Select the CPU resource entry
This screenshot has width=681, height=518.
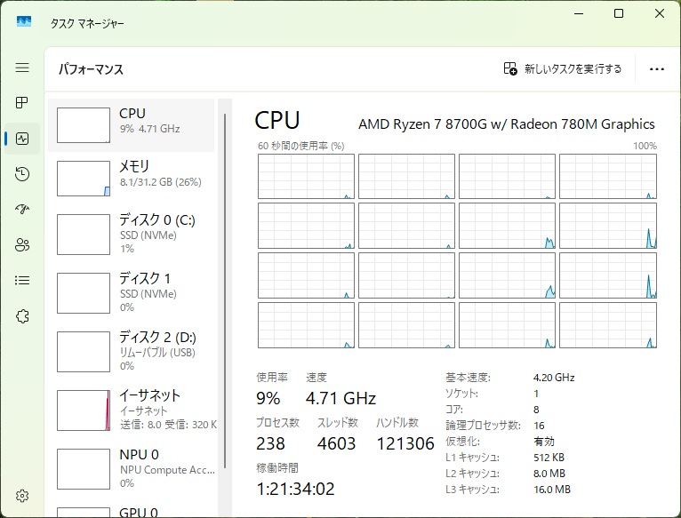pyautogui.click(x=132, y=125)
